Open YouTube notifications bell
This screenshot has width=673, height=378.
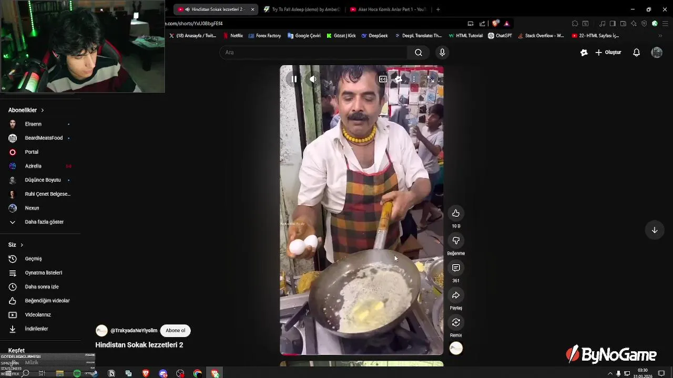coord(636,52)
